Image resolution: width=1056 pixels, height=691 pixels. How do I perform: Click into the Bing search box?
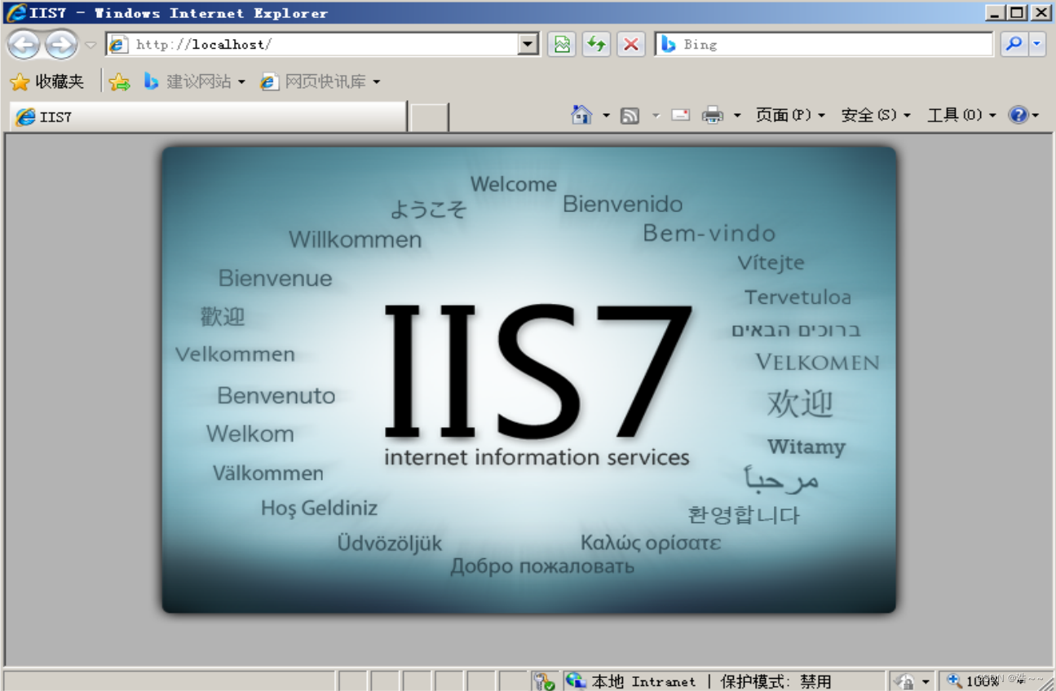pyautogui.click(x=824, y=45)
